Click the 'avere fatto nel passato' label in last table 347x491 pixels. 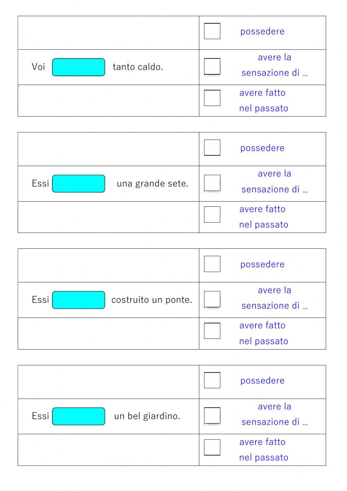[x=263, y=450]
